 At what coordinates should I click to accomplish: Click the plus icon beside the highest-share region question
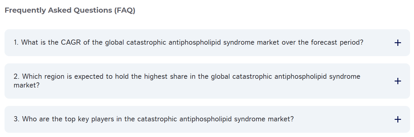tap(398, 81)
